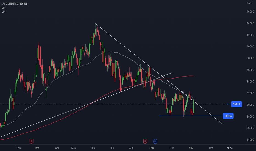Click the Nov label on time axis
256x151 pixels.
click(x=191, y=148)
